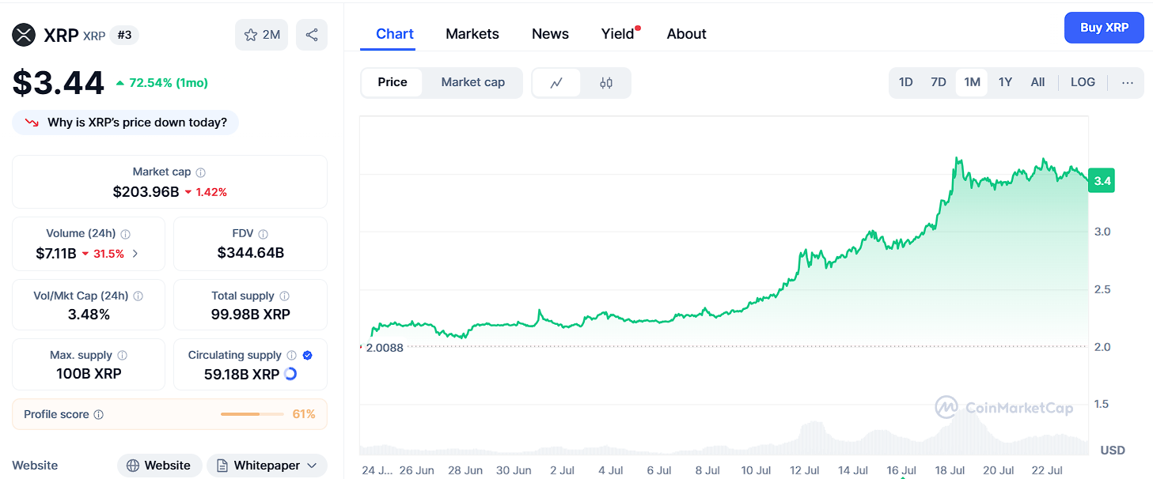Open the Chart tab
The width and height of the screenshot is (1153, 479).
point(394,34)
